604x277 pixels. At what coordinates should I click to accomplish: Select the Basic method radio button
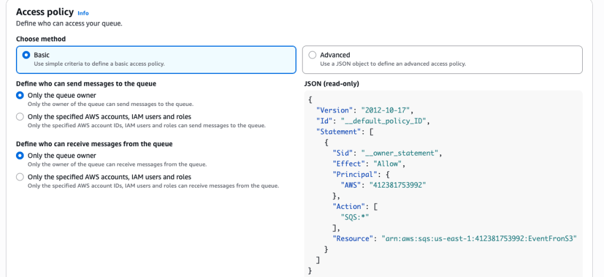pos(26,55)
